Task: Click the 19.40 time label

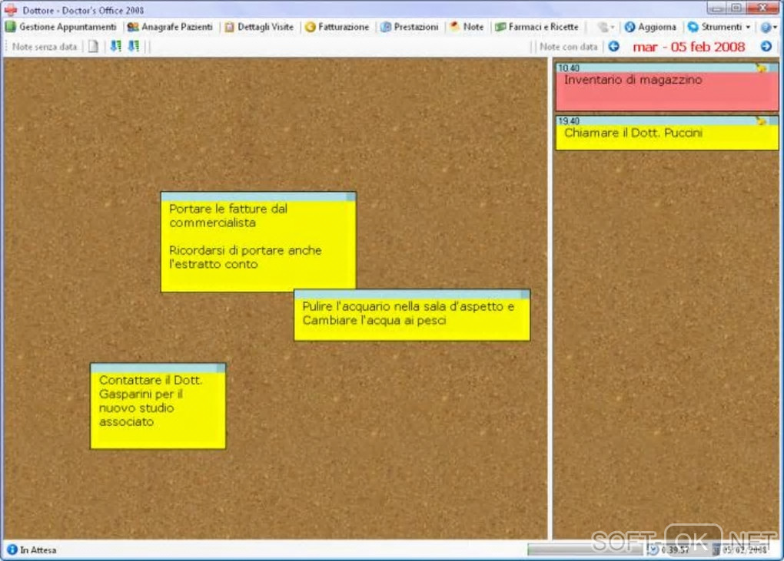Action: point(569,120)
